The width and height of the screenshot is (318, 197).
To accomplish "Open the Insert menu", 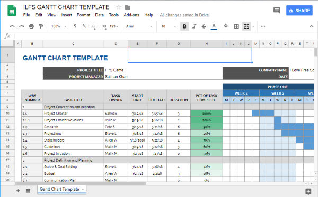I will tap(67, 15).
